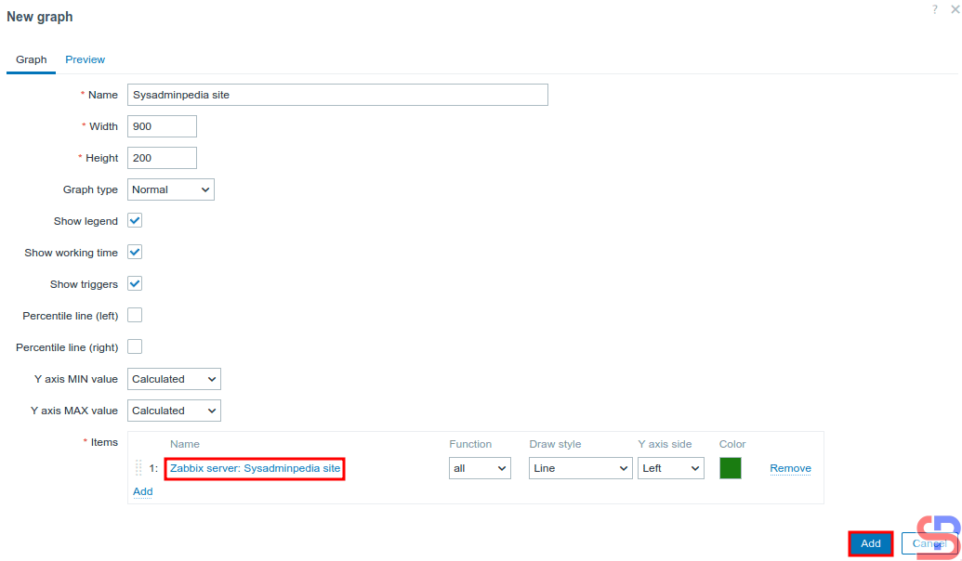962x561 pixels.
Task: Open the Graph type dropdown
Action: (x=170, y=189)
